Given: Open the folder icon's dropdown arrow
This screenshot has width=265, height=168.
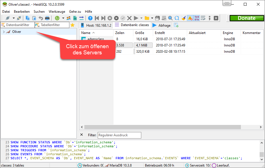Looking at the screenshot, I should [152, 18].
